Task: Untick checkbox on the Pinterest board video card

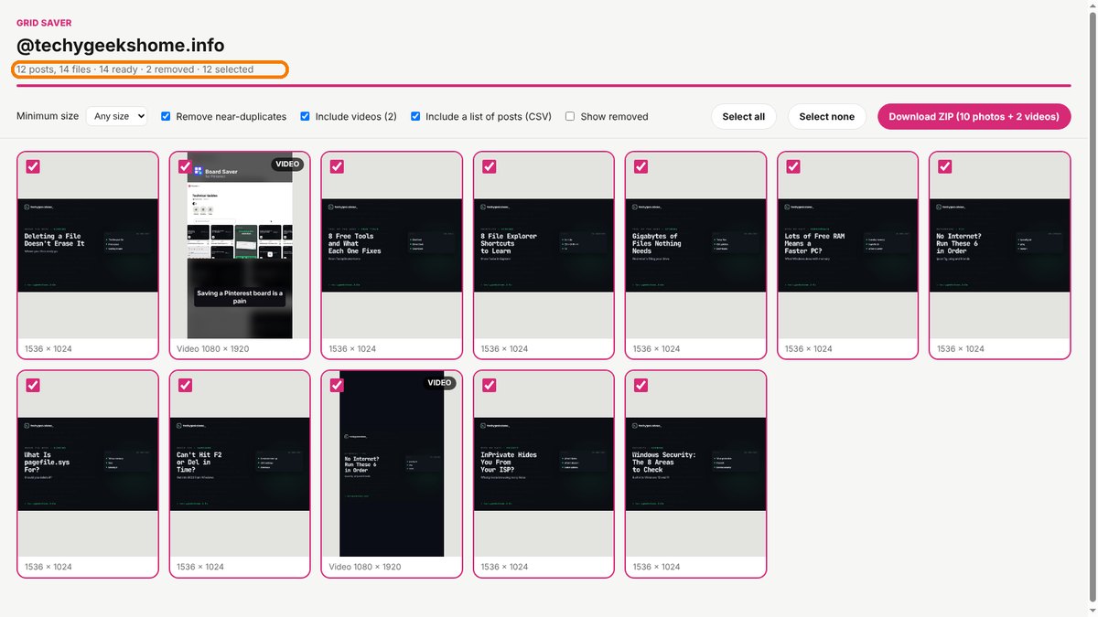Action: pyautogui.click(x=185, y=166)
